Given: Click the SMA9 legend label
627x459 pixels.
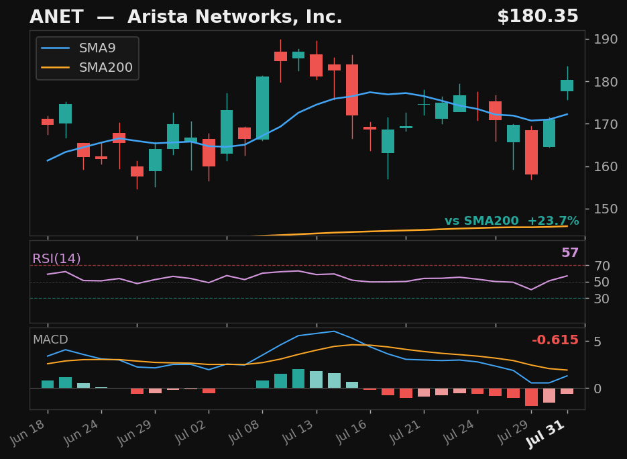Looking at the screenshot, I should click(x=97, y=48).
